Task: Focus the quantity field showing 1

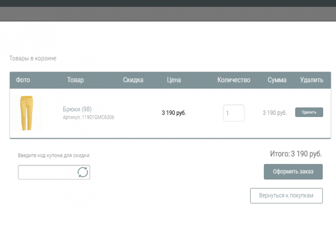Action: click(x=234, y=113)
